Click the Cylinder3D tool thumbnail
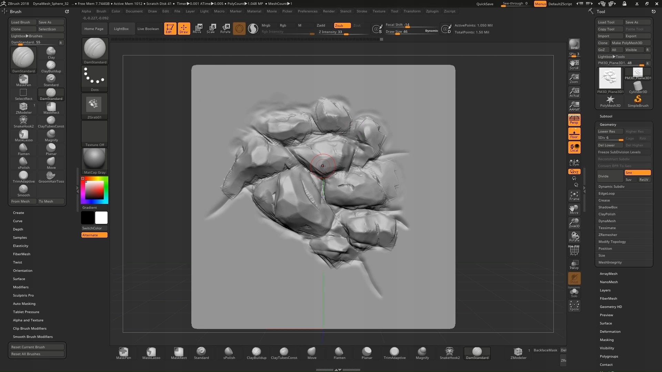Viewport: 662px width, 372px height. coord(638,87)
